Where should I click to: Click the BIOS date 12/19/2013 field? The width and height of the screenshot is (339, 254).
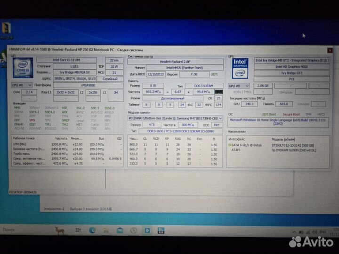click(156, 74)
